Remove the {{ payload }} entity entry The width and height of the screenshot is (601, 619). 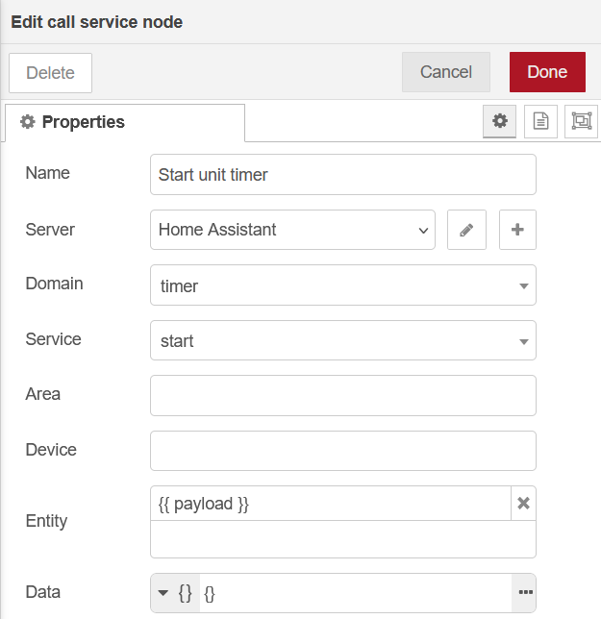[524, 503]
